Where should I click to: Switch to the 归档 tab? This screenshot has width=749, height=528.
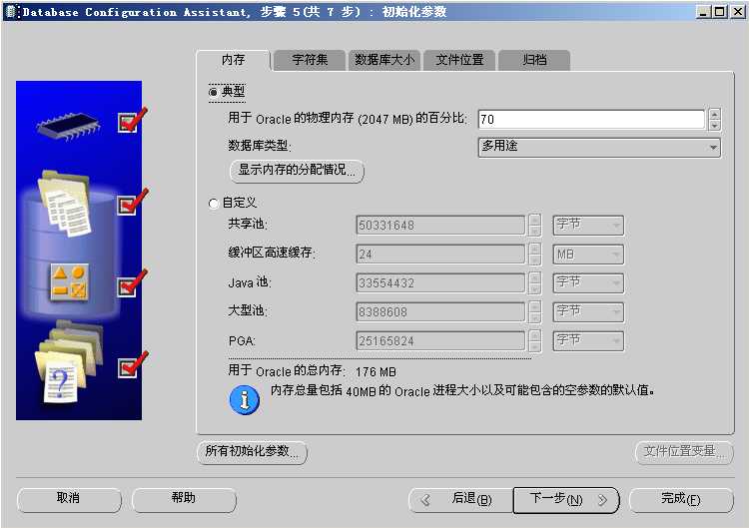point(534,60)
